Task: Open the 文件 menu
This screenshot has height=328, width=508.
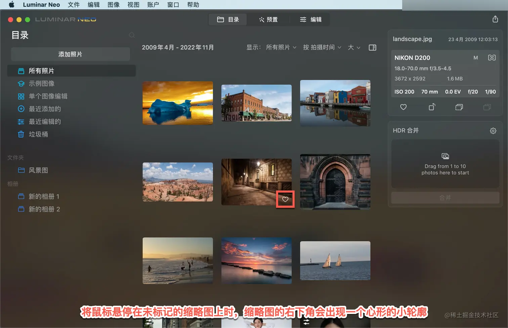Action: (74, 5)
